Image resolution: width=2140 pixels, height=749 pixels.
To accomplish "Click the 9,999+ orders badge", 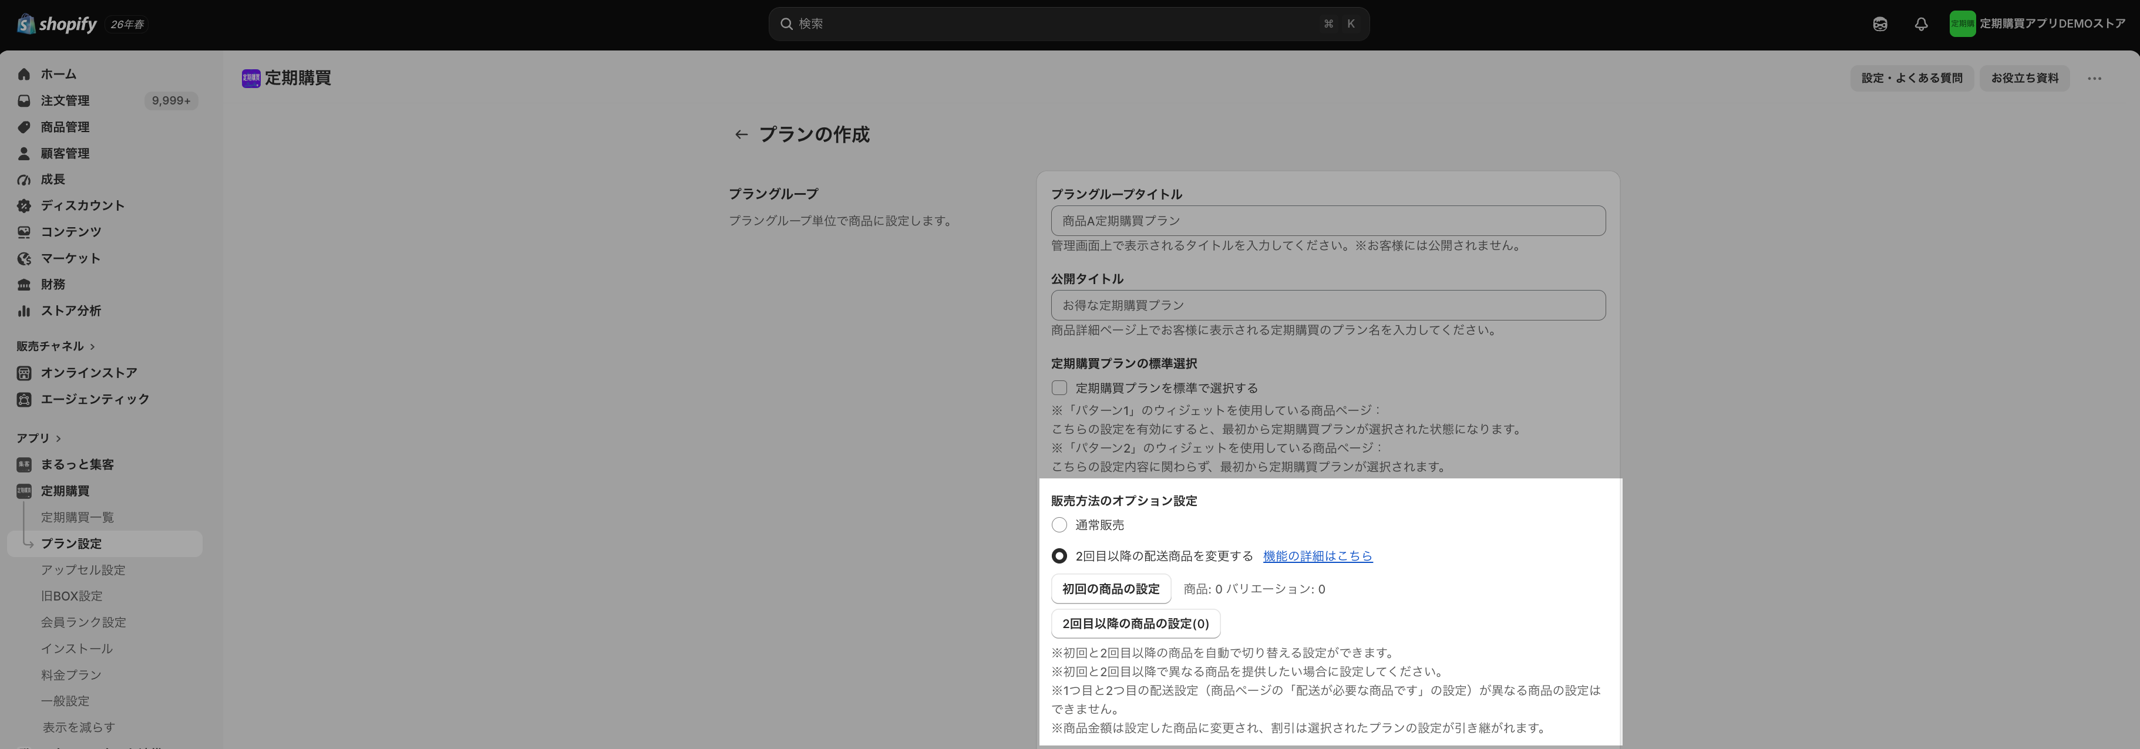I will pos(171,100).
